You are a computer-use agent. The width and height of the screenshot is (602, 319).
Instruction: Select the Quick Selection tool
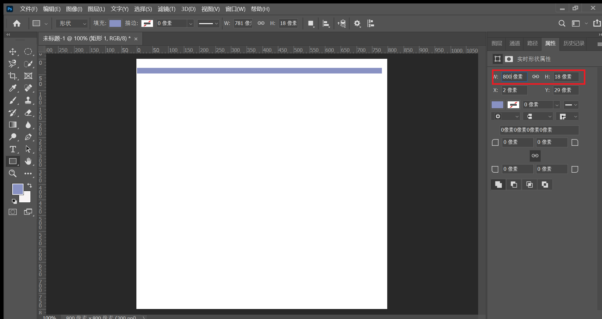pos(28,64)
